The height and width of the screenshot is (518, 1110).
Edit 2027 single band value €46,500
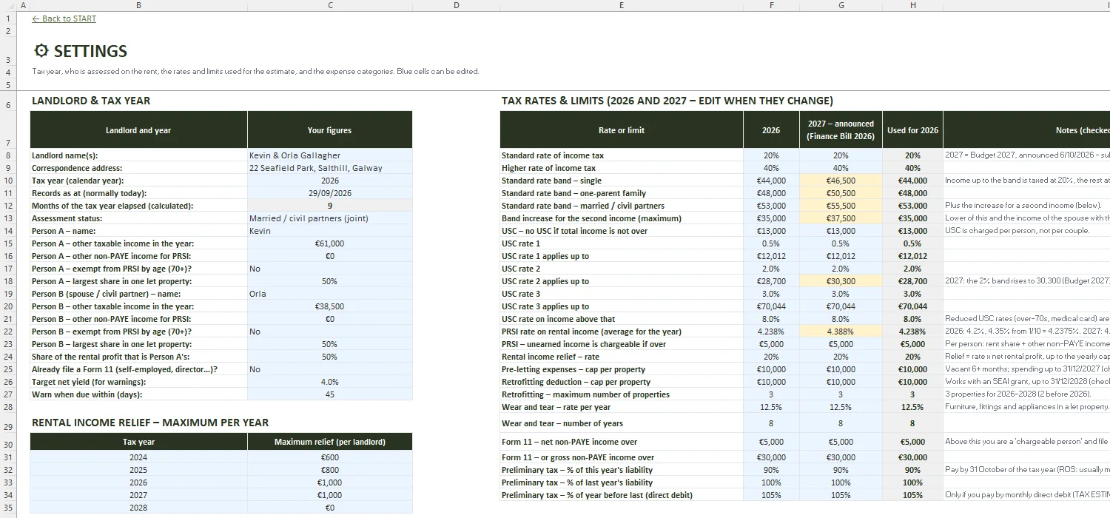tap(841, 181)
